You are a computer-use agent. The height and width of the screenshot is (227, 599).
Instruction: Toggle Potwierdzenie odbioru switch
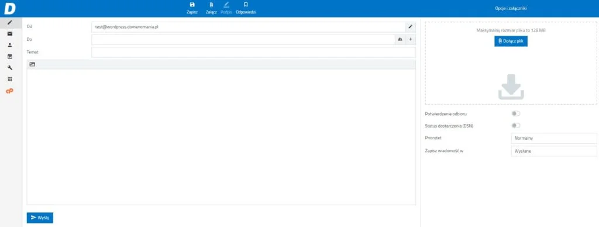tap(516, 113)
